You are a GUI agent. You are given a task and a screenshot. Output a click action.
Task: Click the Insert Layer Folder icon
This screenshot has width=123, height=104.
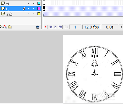point(9,27)
